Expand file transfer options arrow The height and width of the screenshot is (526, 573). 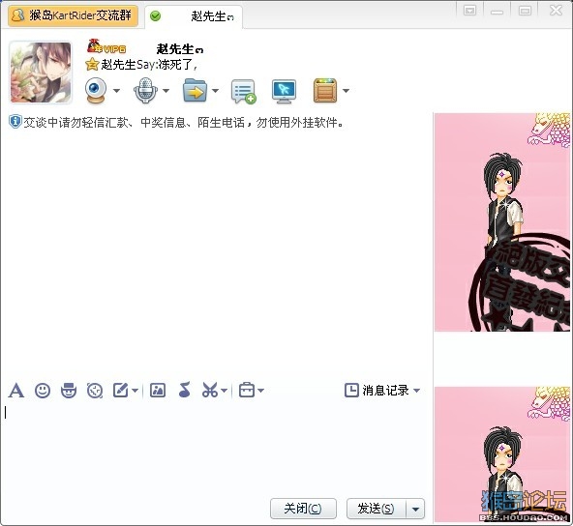(x=215, y=91)
